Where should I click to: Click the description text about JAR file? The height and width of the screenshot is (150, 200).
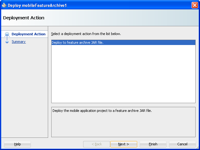(102, 111)
